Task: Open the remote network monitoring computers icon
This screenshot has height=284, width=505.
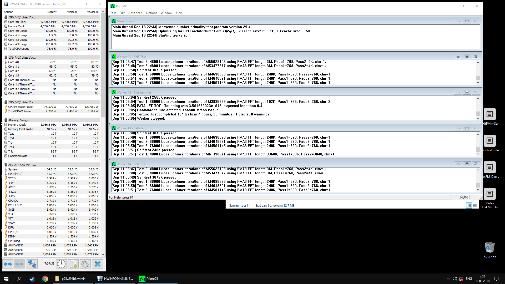Action: (x=32, y=264)
